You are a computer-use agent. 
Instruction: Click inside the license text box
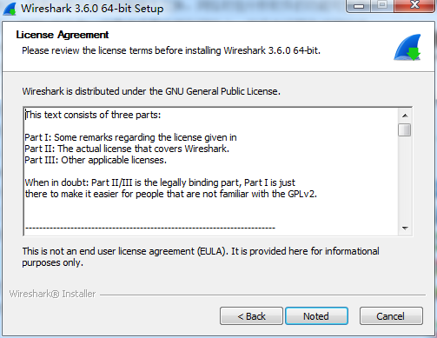coord(211,171)
